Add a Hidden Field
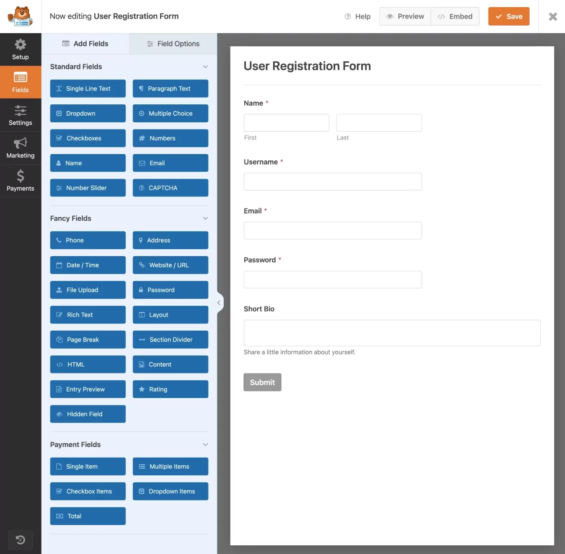565x554 pixels. tap(88, 414)
